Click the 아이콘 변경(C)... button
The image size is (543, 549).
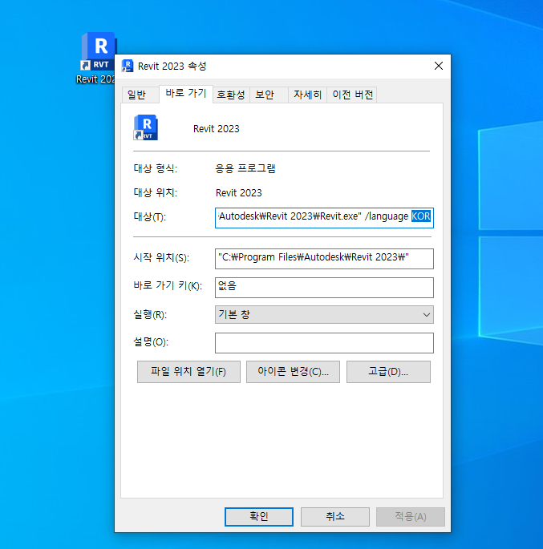pyautogui.click(x=293, y=372)
